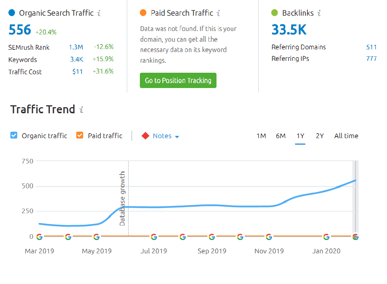
Task: Click the Keywords count 3.4K link
Action: click(76, 60)
